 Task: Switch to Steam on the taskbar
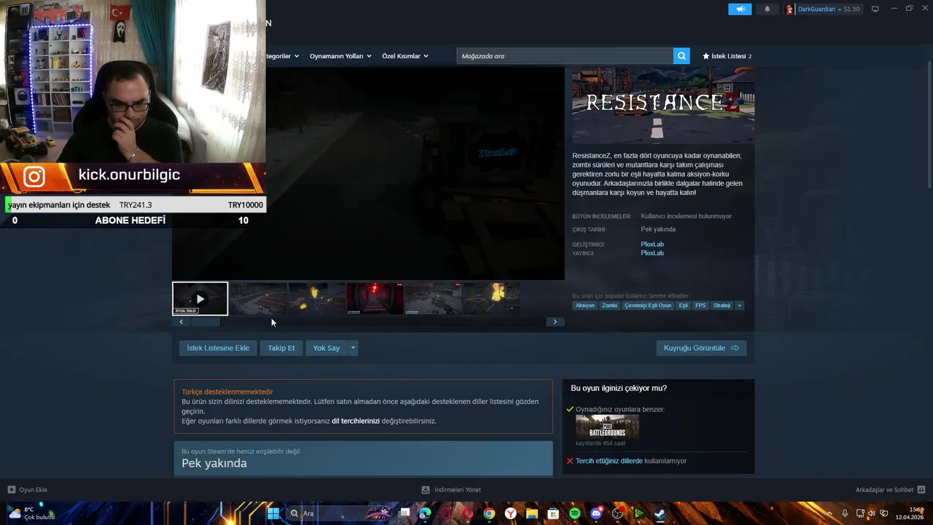[660, 513]
